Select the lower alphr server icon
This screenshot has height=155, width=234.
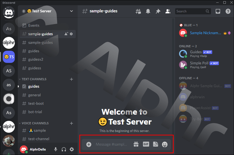pos(9,127)
